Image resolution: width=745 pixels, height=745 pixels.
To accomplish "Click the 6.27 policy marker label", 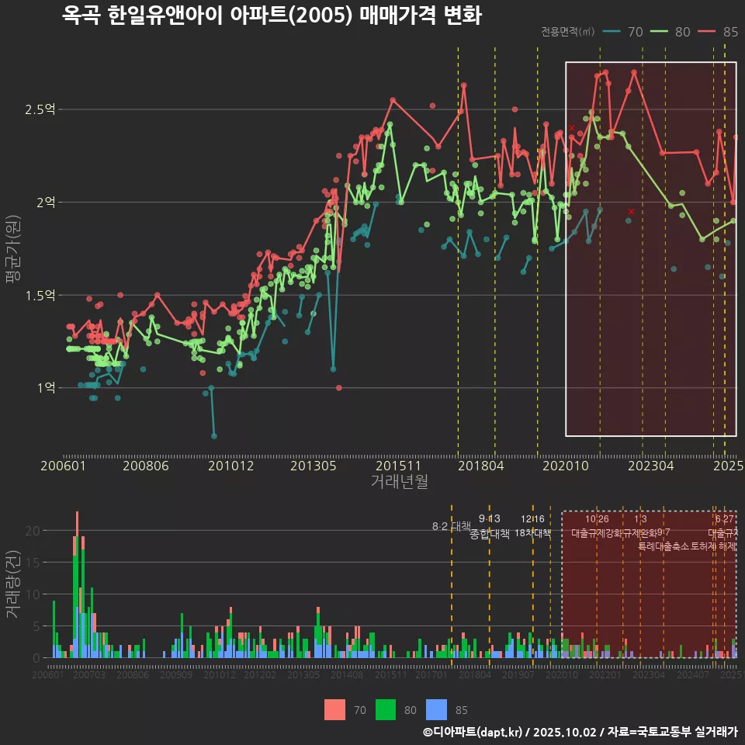I will (x=723, y=526).
